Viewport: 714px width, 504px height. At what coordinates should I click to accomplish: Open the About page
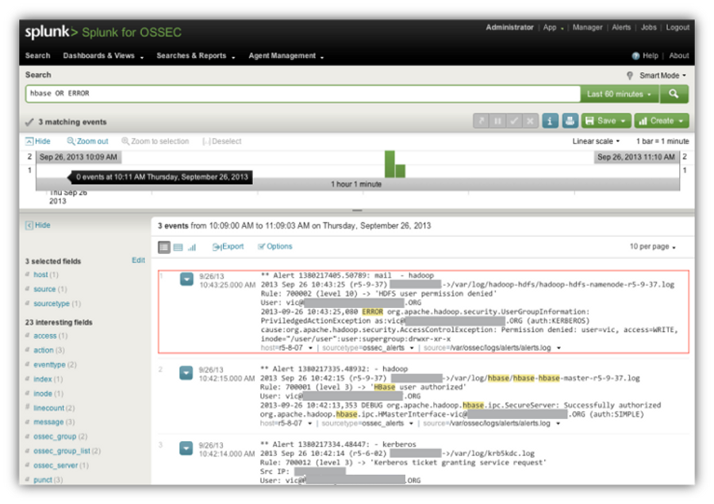[679, 56]
